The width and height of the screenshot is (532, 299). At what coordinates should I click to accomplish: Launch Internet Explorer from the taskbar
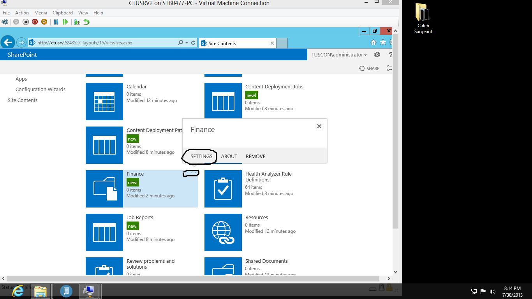coord(18,291)
